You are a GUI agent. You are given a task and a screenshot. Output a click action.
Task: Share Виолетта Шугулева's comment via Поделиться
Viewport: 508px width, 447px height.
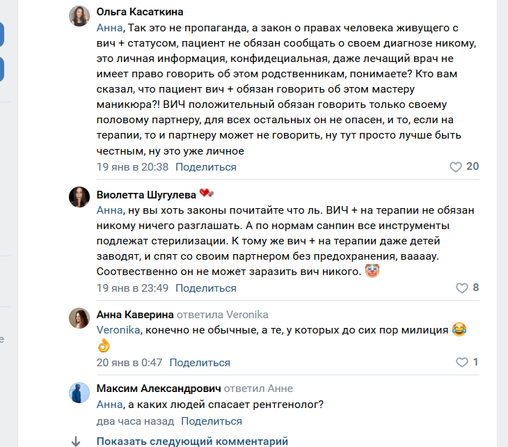tap(206, 288)
